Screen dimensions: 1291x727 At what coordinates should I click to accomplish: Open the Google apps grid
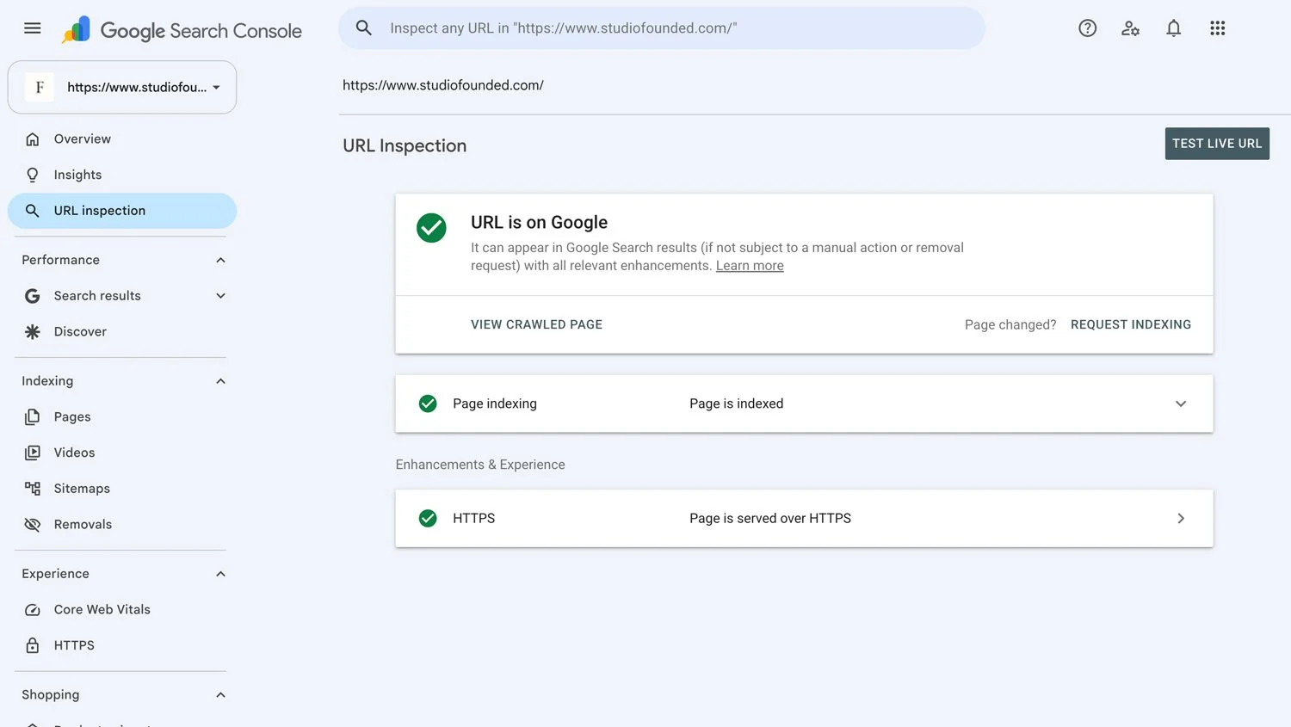click(1217, 28)
